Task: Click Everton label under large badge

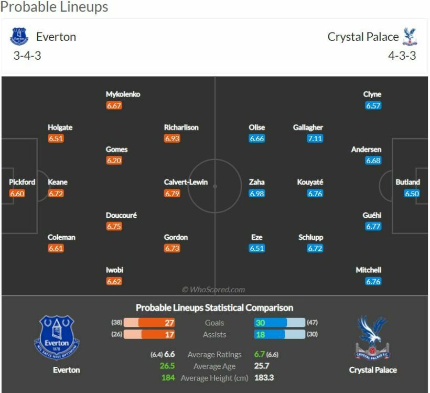Action: (x=67, y=370)
